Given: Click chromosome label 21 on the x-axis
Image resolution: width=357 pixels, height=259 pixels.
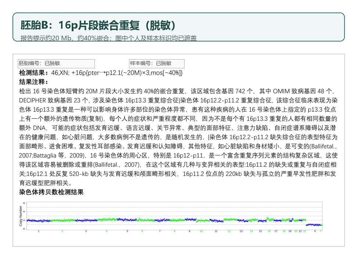Looking at the screenshot, I should (x=300, y=231).
